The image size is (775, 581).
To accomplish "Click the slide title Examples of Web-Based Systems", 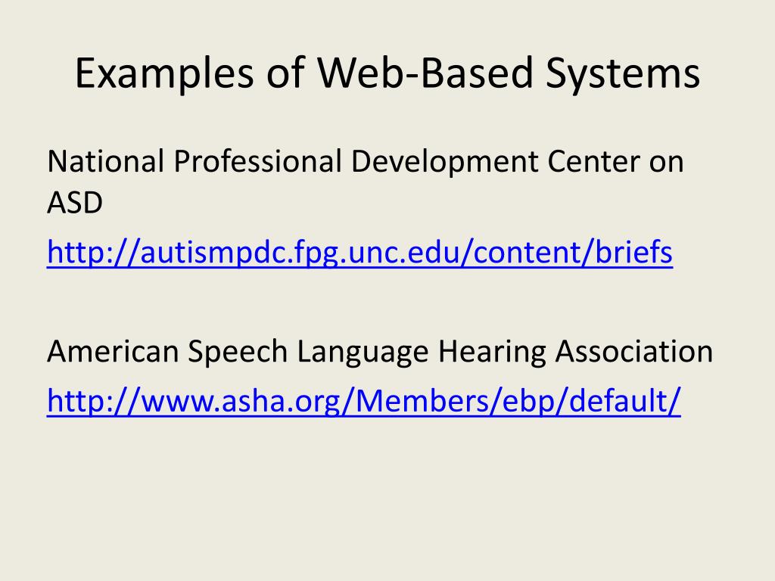I will click(x=387, y=73).
